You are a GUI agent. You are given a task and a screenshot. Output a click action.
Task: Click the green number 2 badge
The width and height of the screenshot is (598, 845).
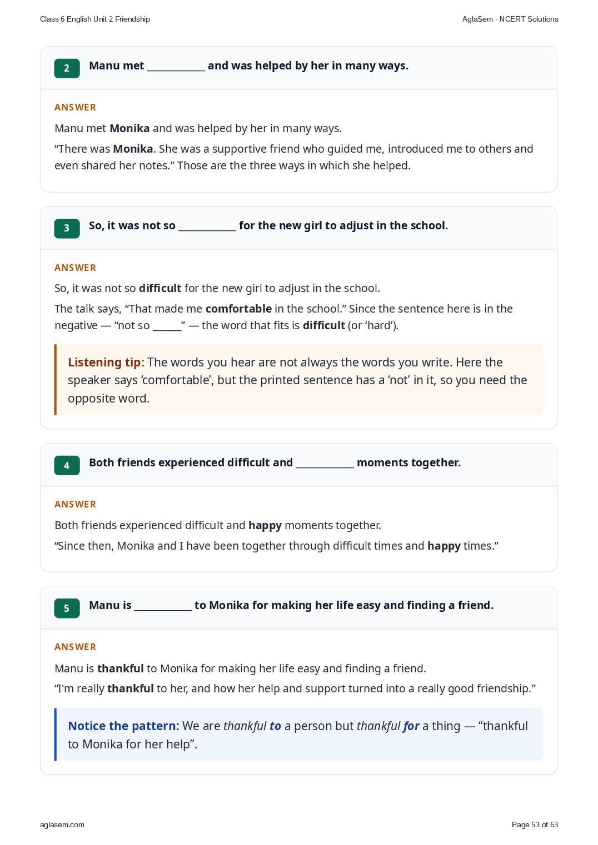67,68
